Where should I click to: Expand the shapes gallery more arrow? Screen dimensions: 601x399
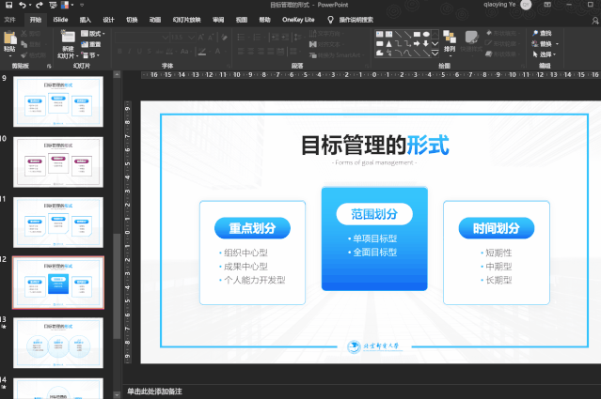(x=435, y=54)
